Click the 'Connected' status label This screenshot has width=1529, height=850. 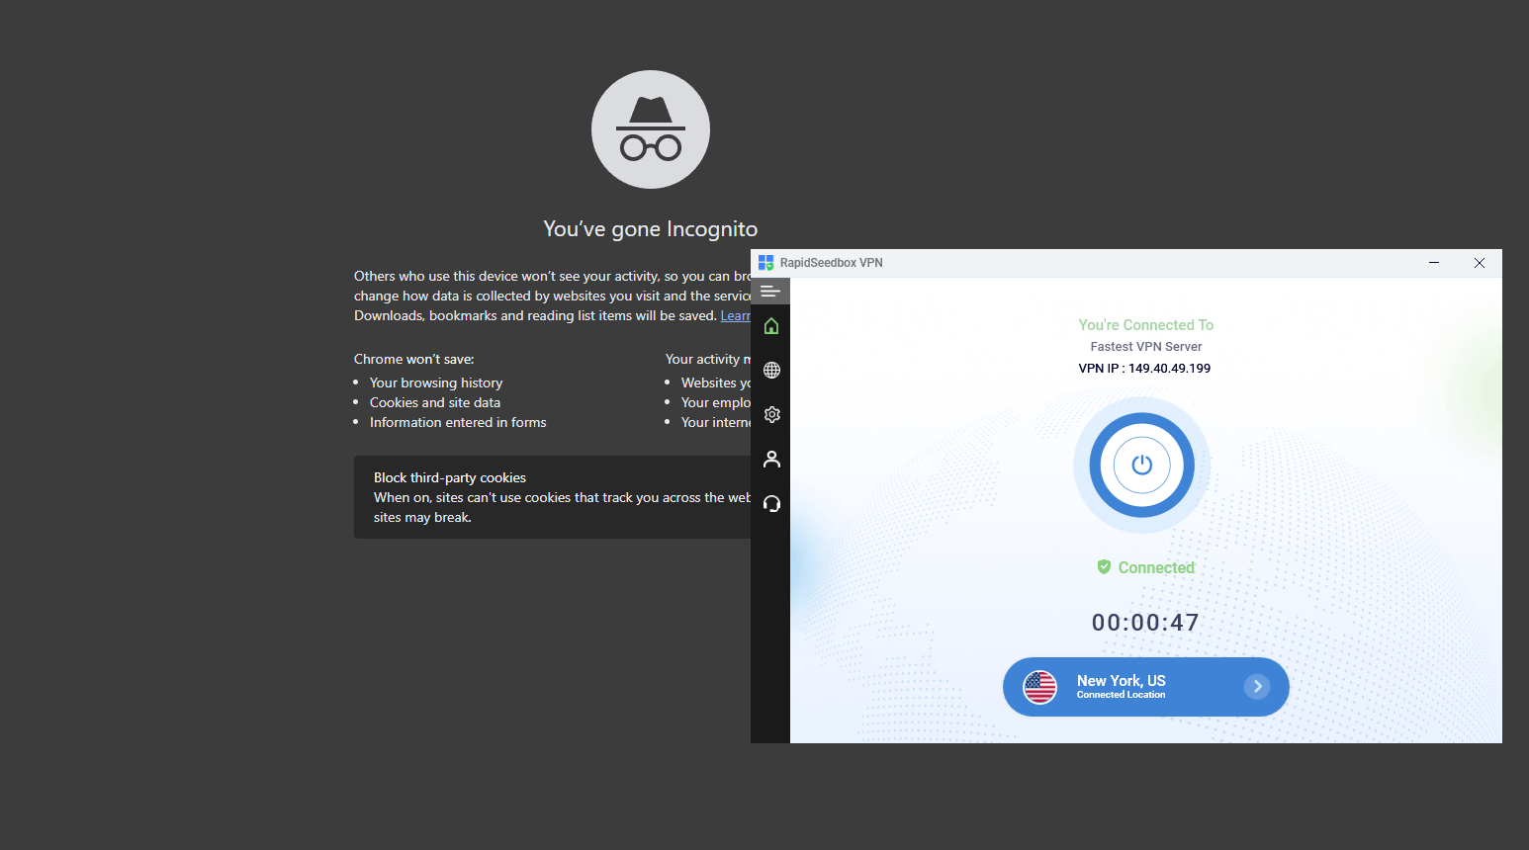click(x=1156, y=567)
